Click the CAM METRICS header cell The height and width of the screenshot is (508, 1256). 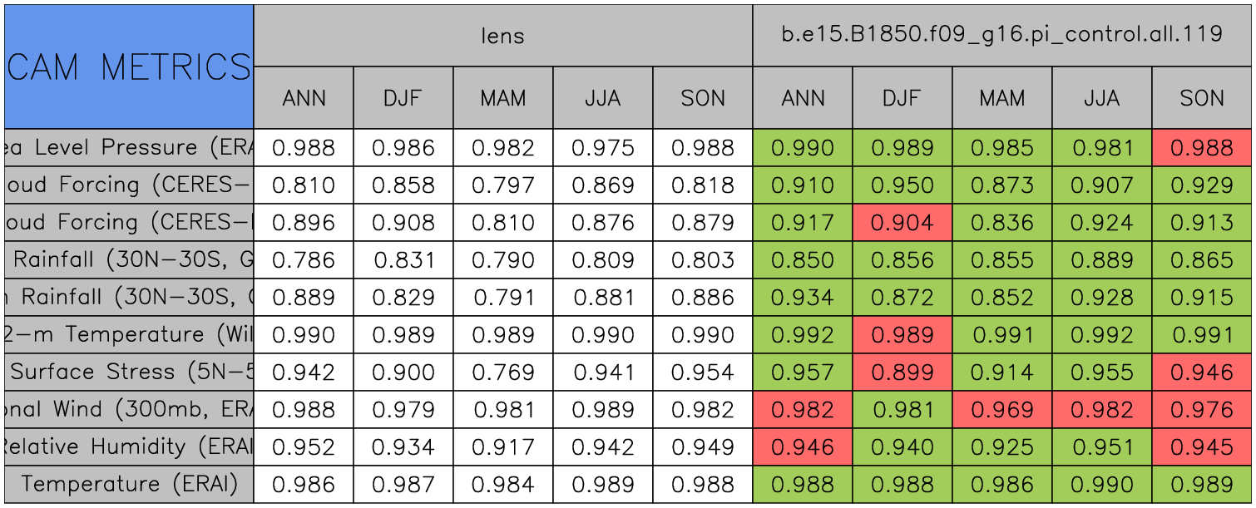click(129, 67)
